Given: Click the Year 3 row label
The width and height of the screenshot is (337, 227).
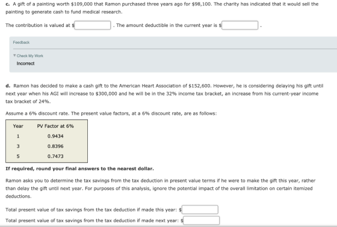Looking at the screenshot, I should point(18,147).
